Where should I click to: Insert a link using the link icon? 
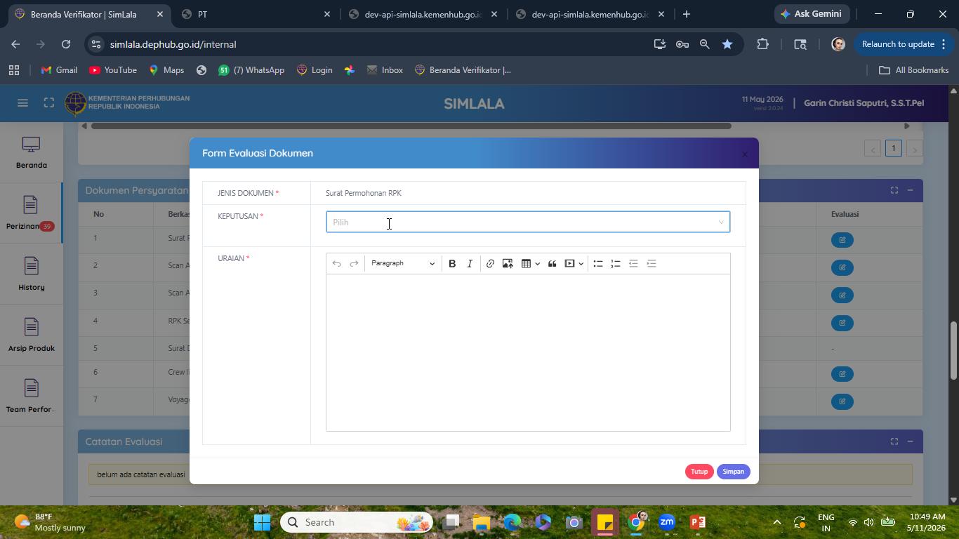(490, 264)
